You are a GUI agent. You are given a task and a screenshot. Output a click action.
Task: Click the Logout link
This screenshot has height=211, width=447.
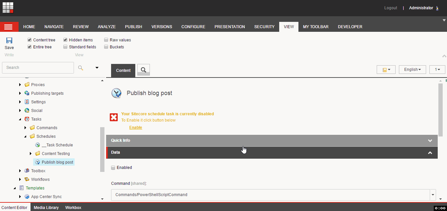tap(391, 8)
